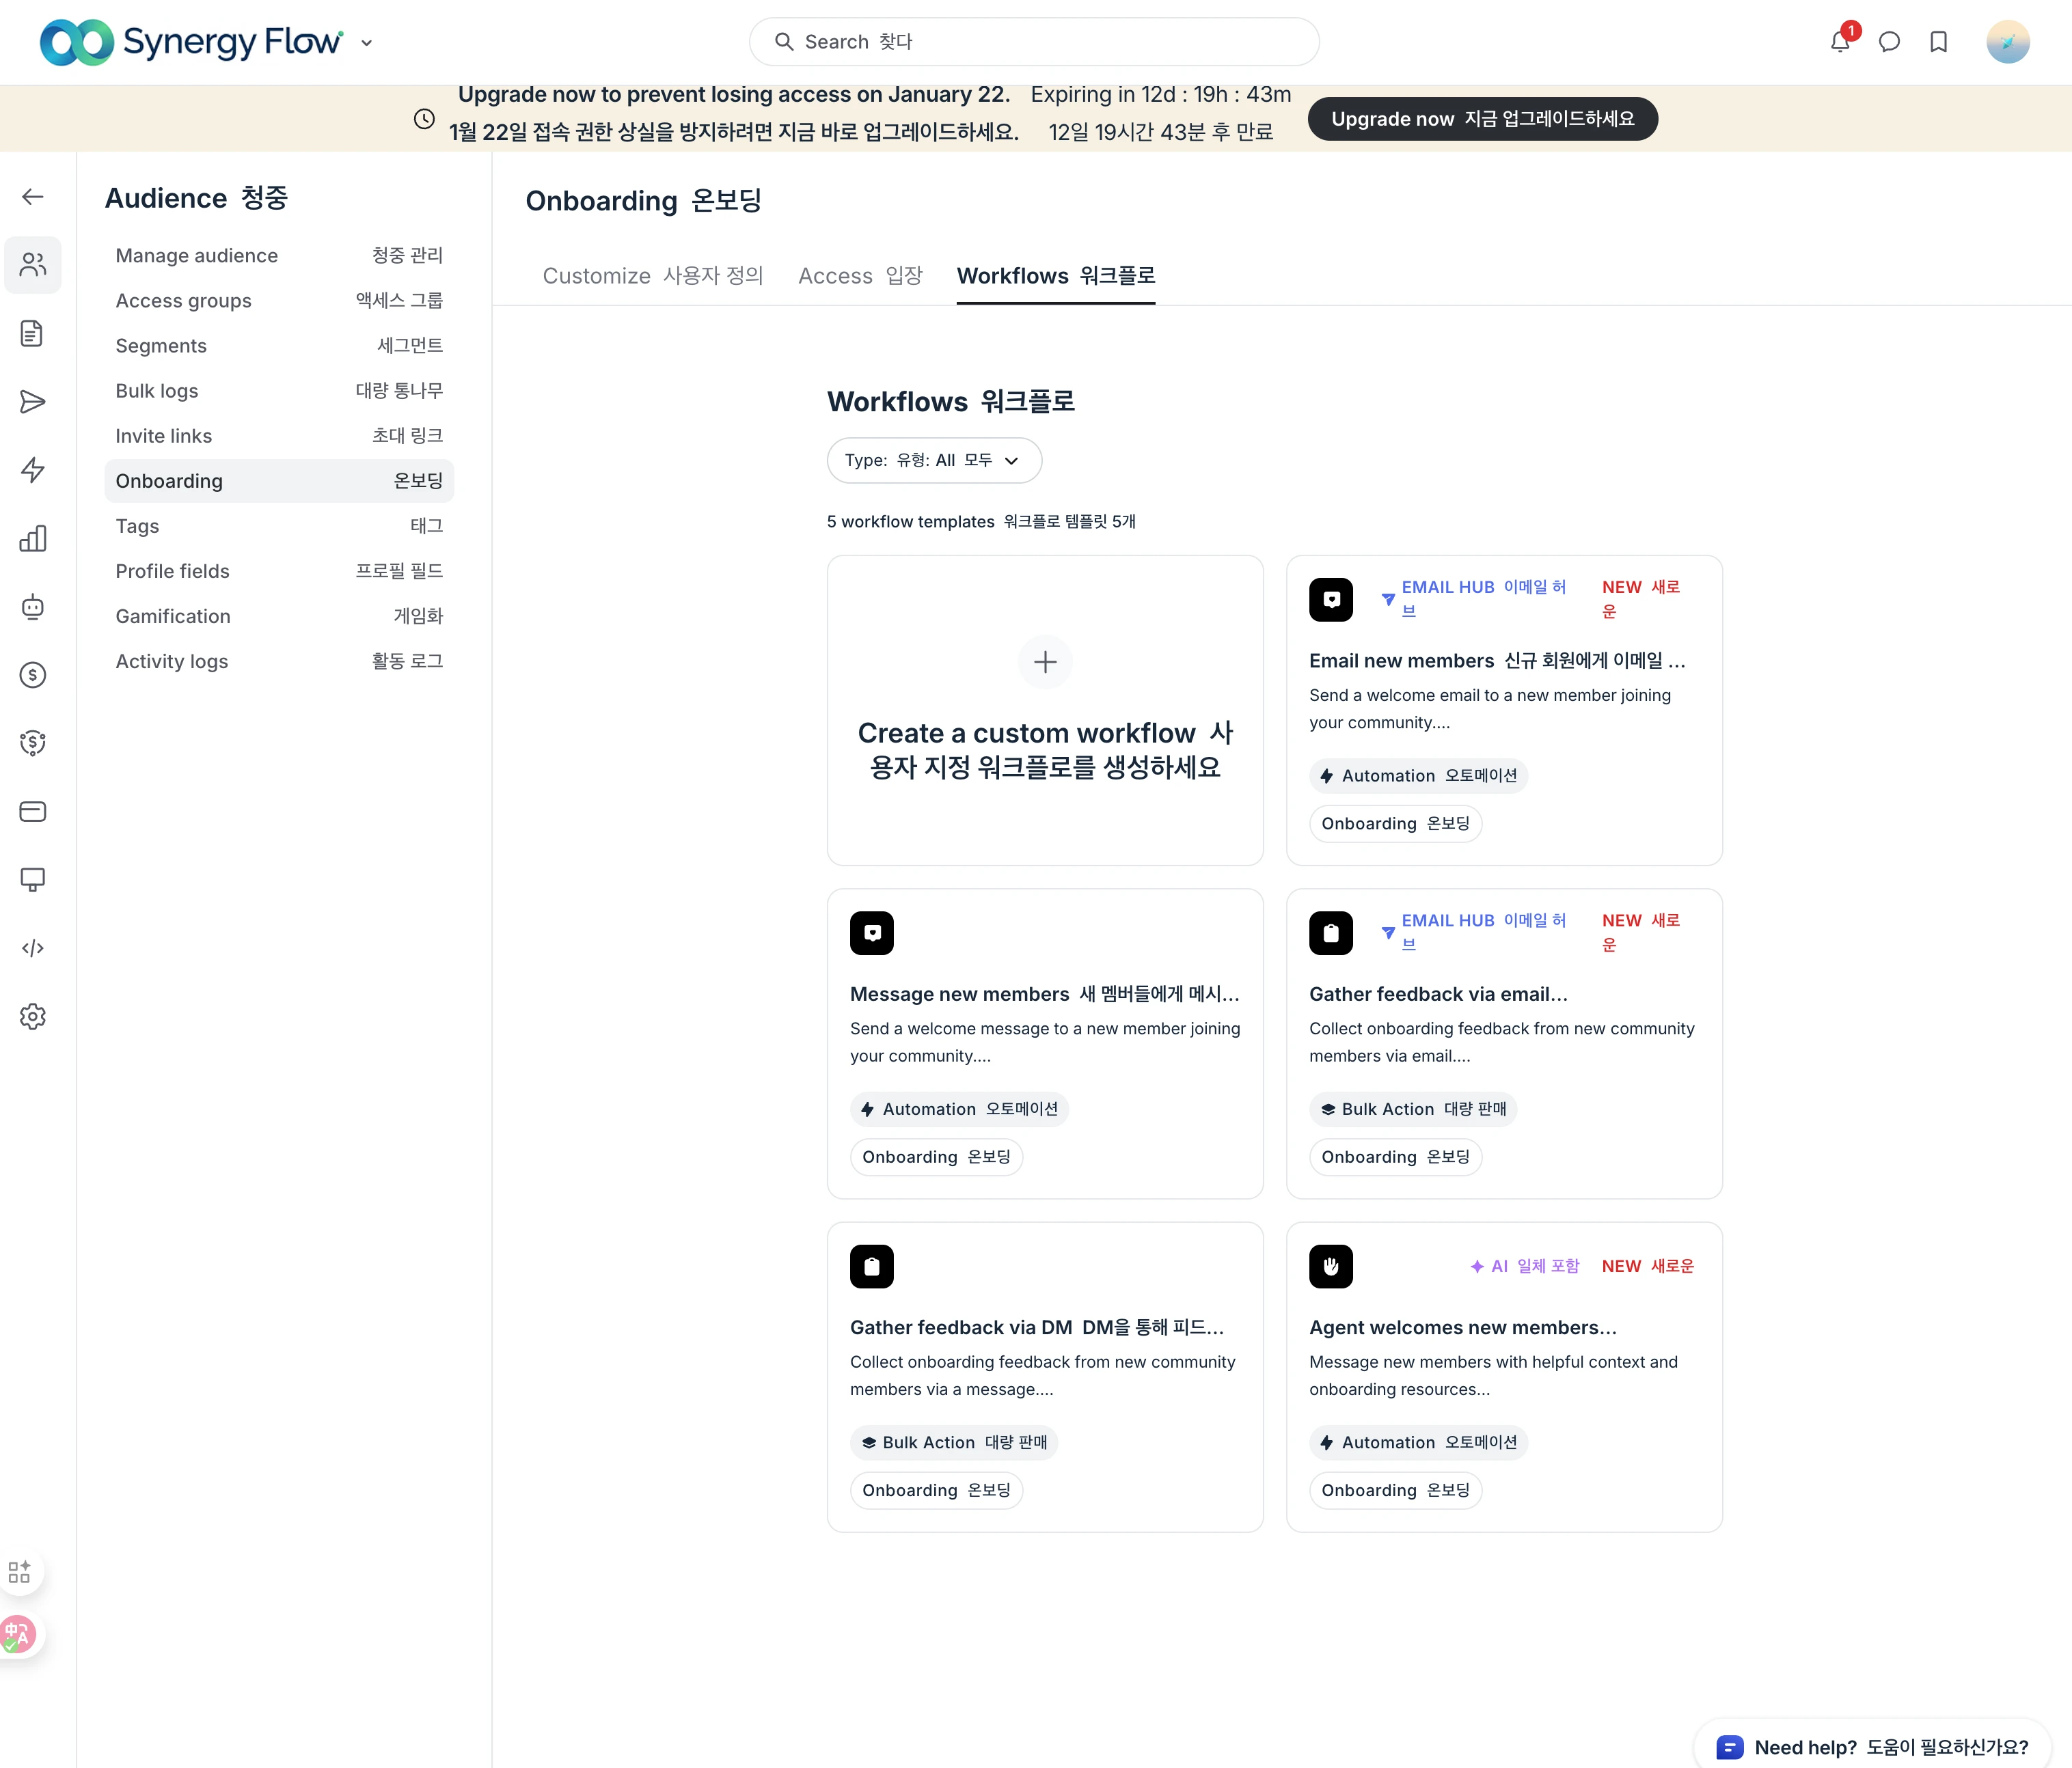Switch to the Customize tab
Viewport: 2072px width, 1768px height.
[x=652, y=276]
